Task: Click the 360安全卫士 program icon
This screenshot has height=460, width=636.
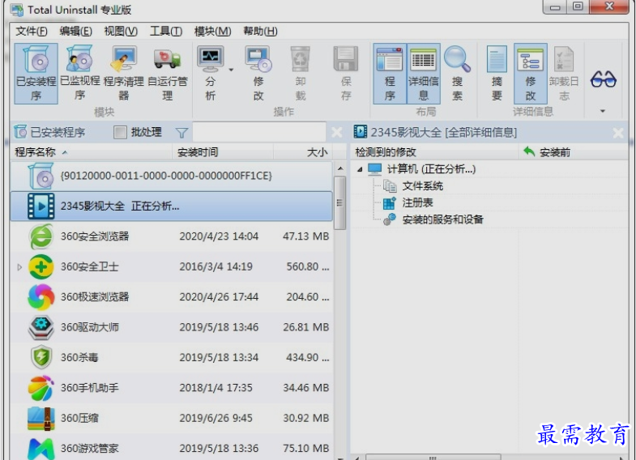Action: click(41, 266)
